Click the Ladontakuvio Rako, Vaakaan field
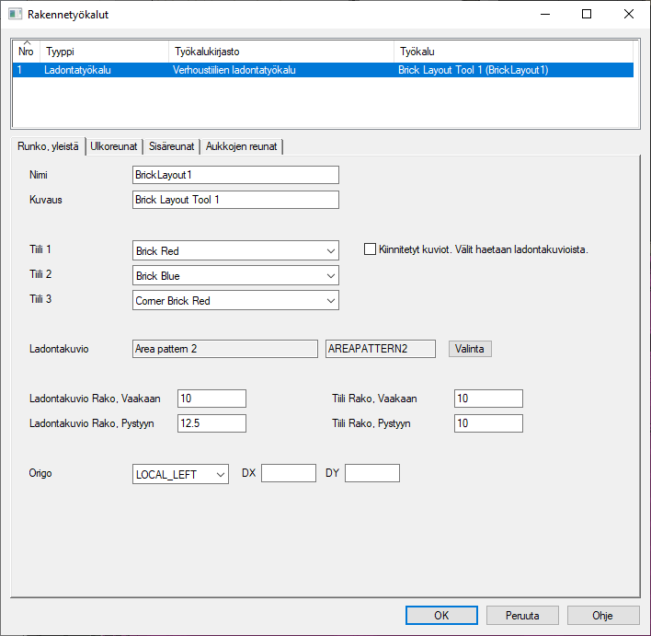651x636 pixels. [211, 399]
